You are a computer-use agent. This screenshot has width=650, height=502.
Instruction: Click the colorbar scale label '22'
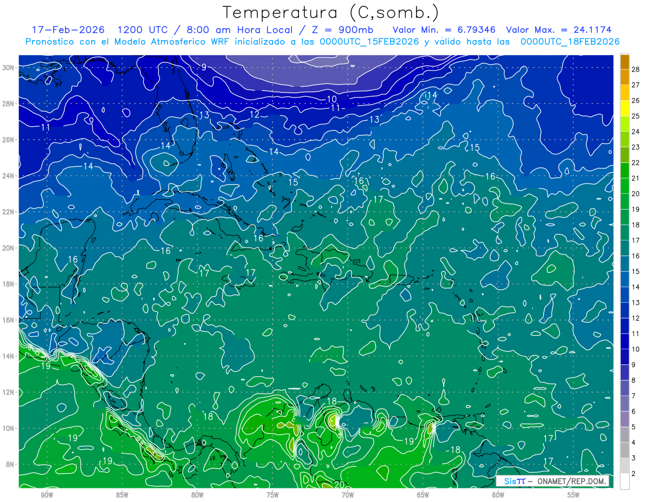pyautogui.click(x=636, y=163)
